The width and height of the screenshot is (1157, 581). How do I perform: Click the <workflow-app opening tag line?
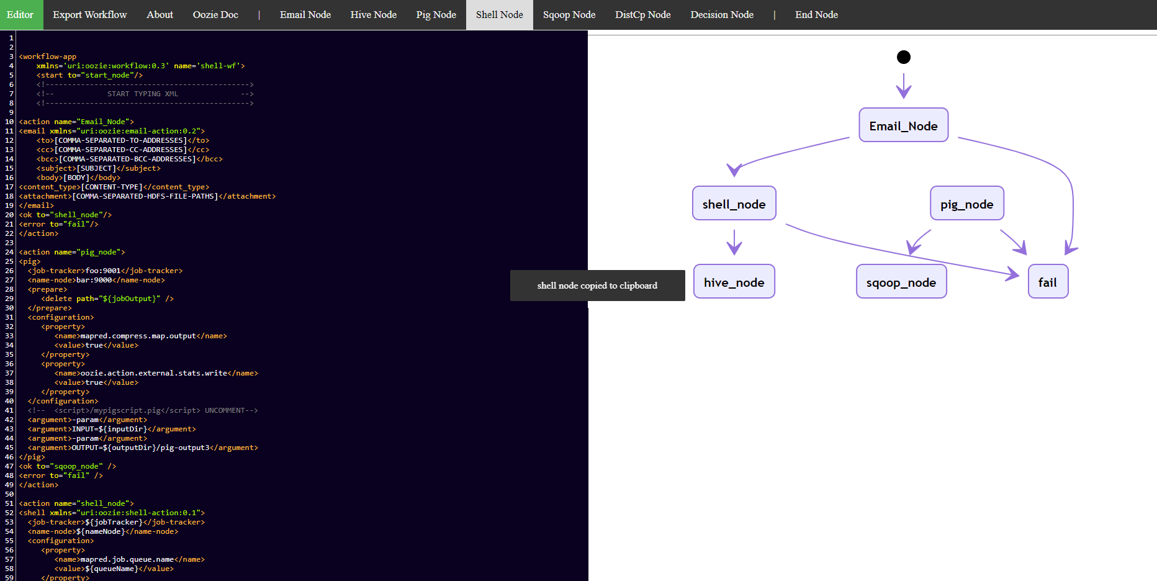click(x=48, y=56)
